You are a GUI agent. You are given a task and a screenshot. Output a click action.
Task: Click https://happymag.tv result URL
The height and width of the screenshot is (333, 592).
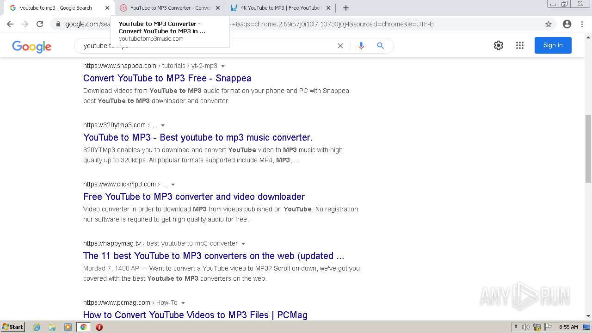tap(112, 243)
